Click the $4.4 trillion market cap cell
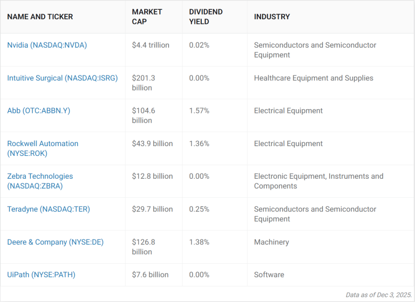The width and height of the screenshot is (415, 302). click(150, 45)
